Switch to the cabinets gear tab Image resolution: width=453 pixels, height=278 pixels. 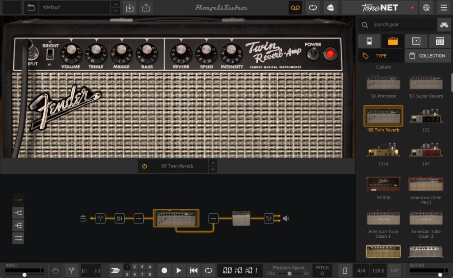click(416, 41)
